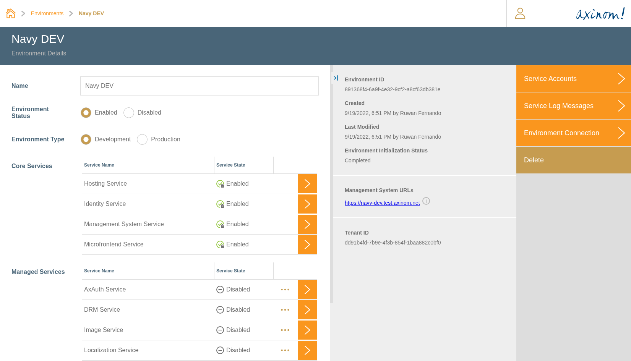Click DRM Service row name
The width and height of the screenshot is (631, 361).
pos(102,310)
